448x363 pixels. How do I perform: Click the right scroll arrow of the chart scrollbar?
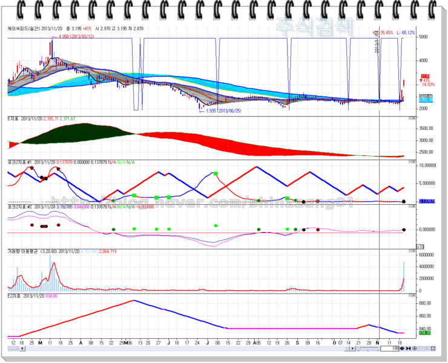[x=352, y=349]
